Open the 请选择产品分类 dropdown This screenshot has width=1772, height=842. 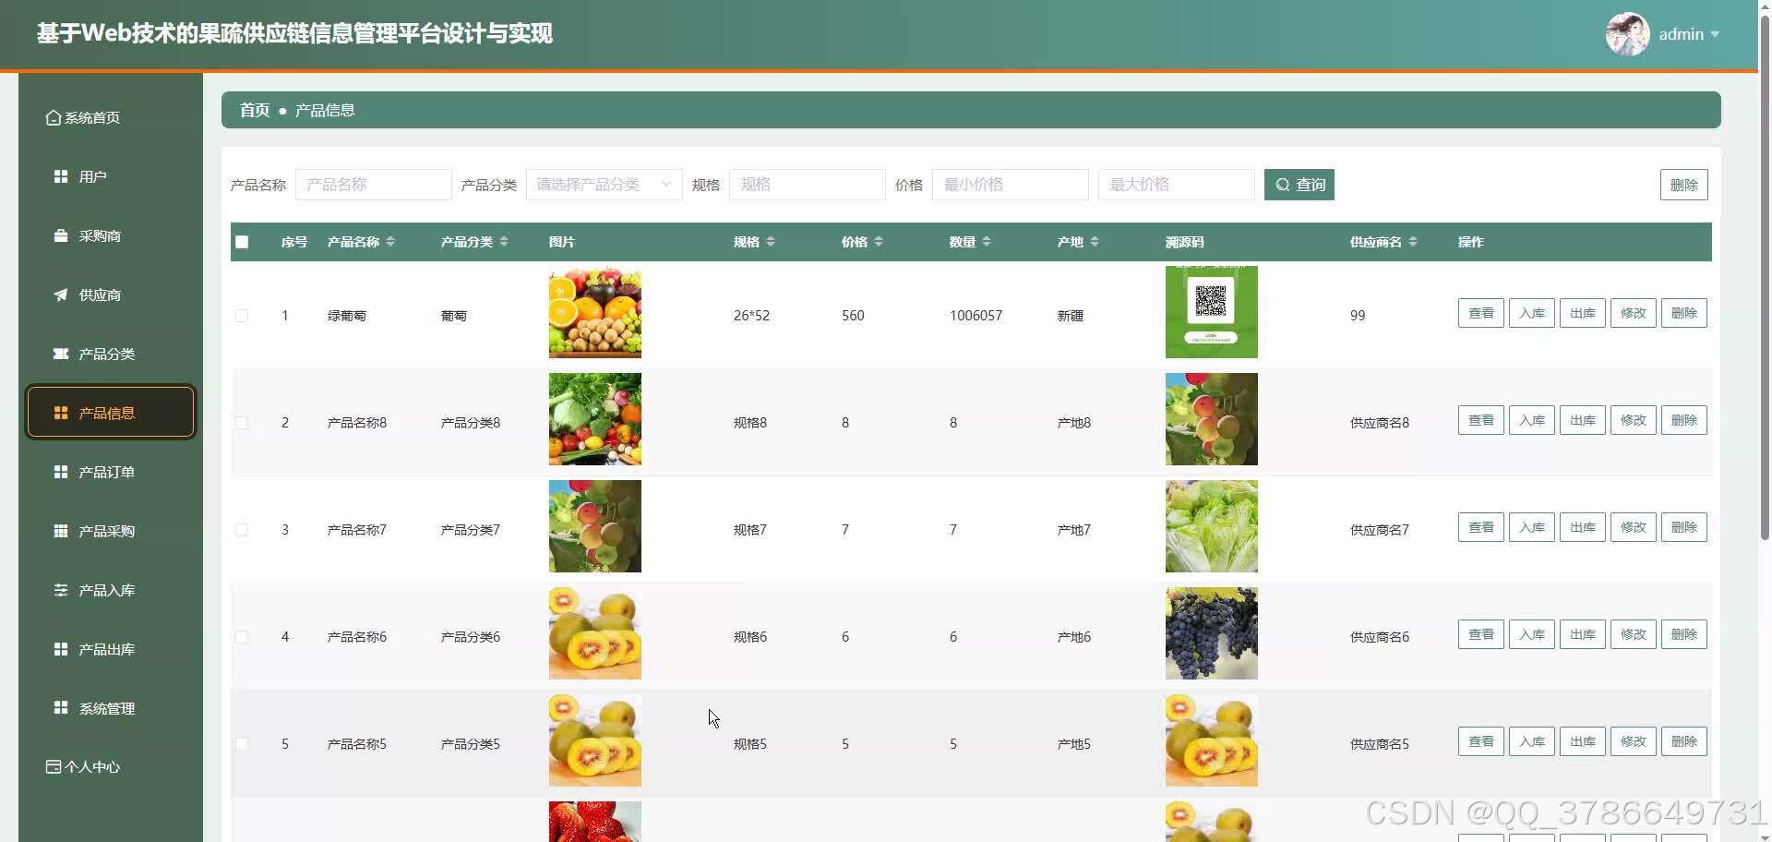point(602,184)
